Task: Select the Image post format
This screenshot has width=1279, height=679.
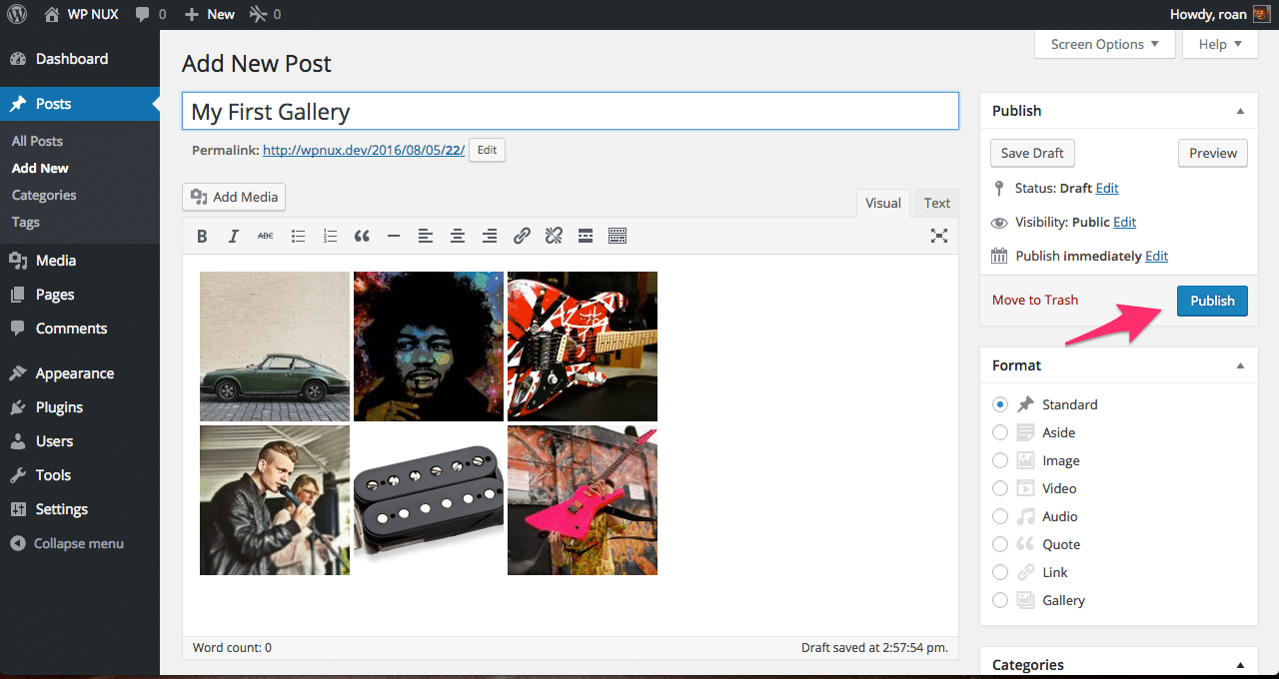Action: pos(1000,460)
